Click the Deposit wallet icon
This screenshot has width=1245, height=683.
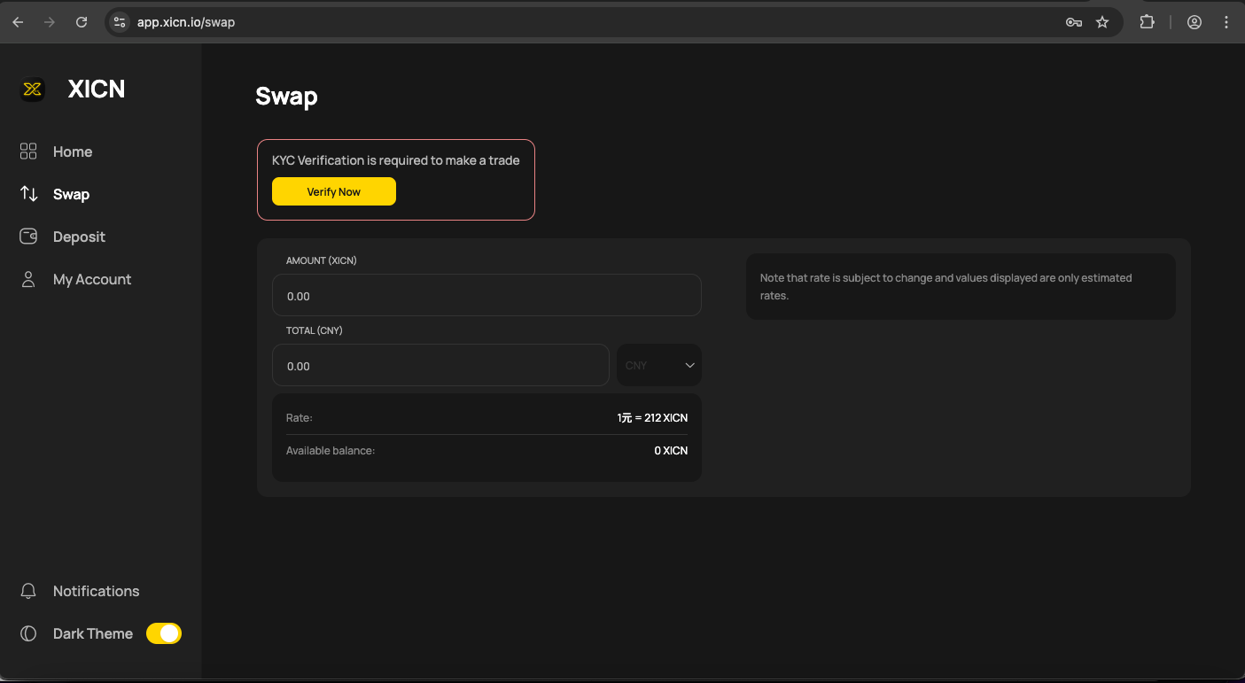pyautogui.click(x=28, y=237)
